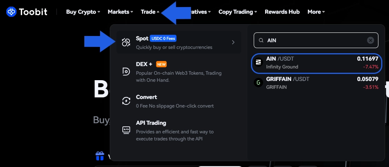
Task: Click the Convert icon
Action: click(126, 101)
